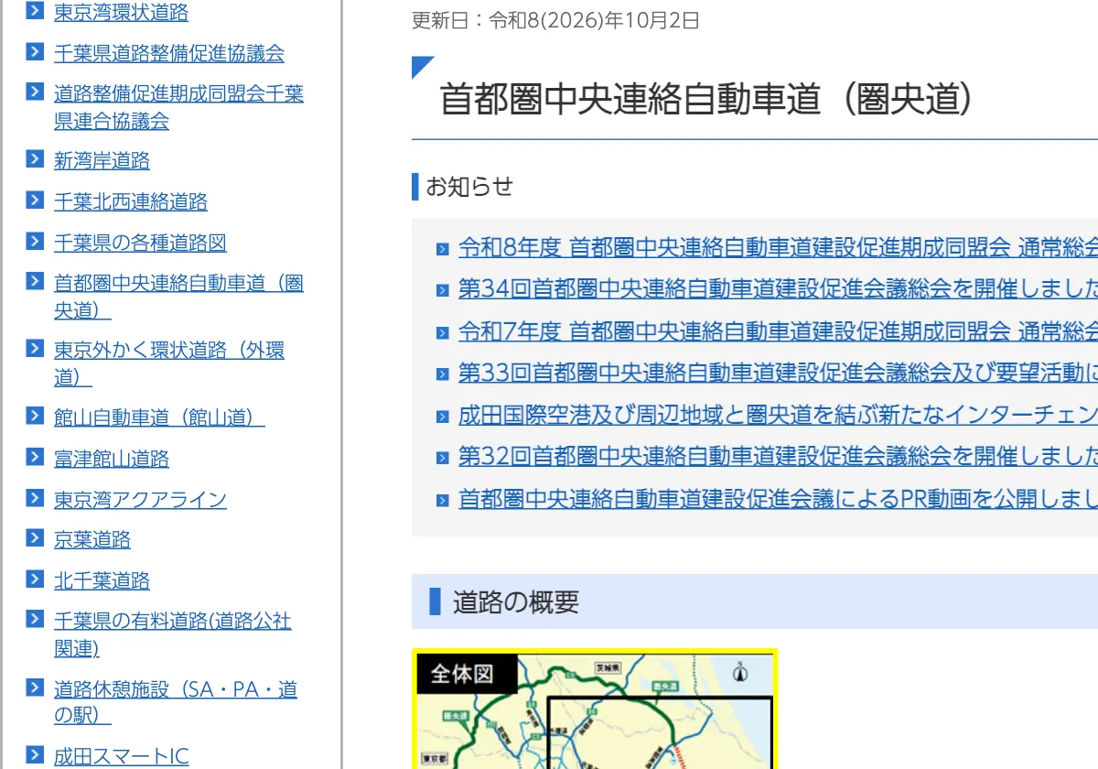Click bullet icon beside 第32回 notice
Viewport: 1098px width, 769px height.
443,459
